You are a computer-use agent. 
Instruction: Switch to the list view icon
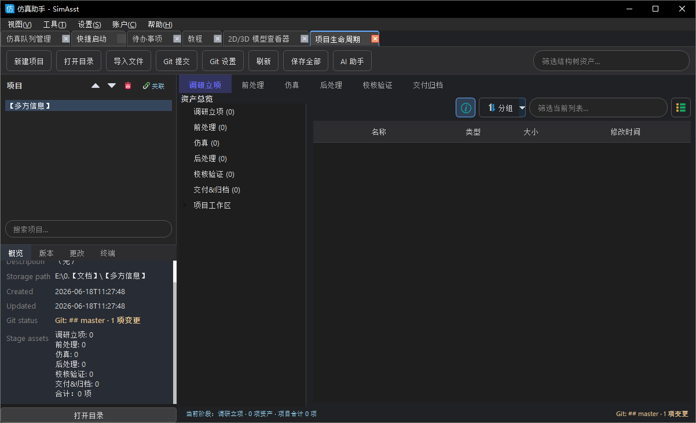pyautogui.click(x=681, y=107)
